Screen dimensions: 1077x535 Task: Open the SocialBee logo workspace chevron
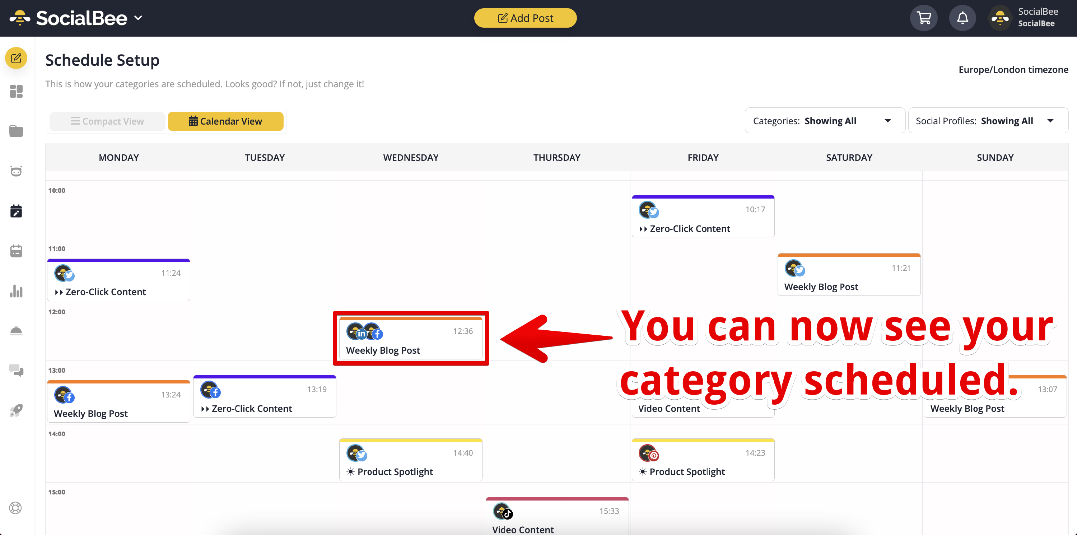[138, 18]
